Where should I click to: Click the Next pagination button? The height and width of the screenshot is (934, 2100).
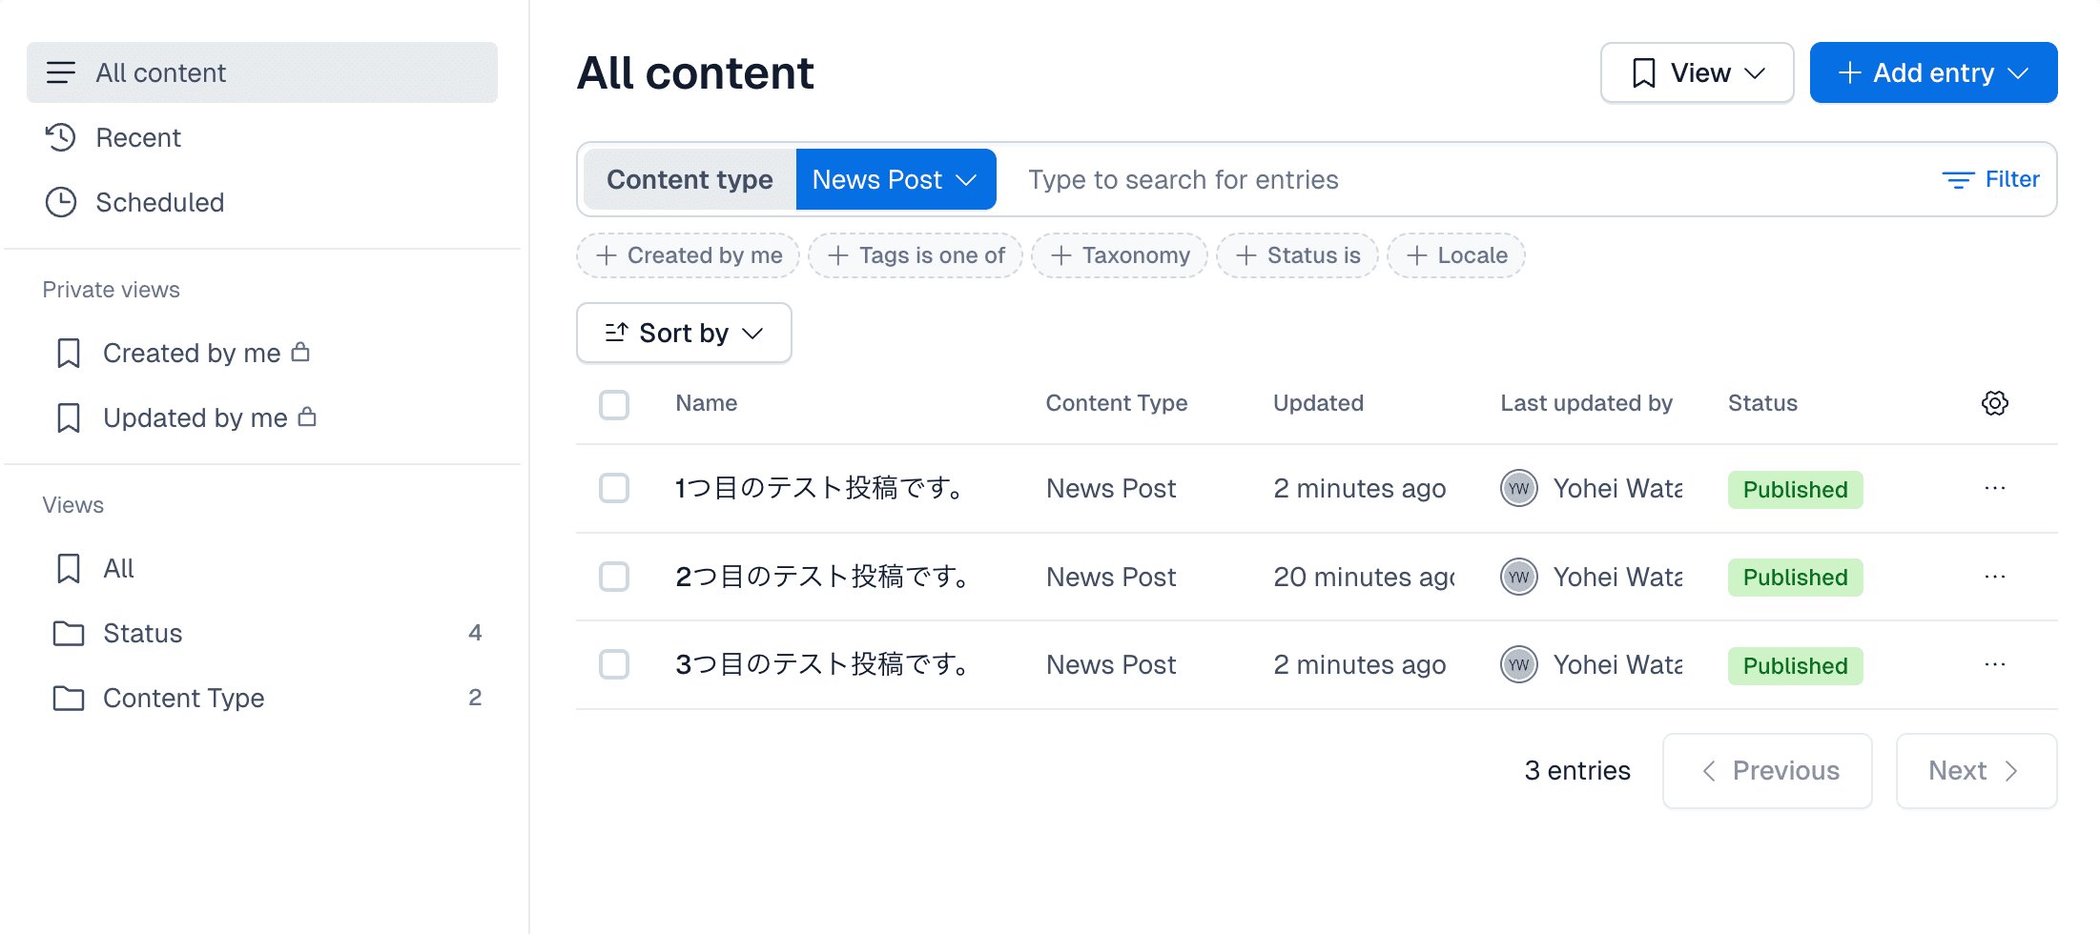coord(1975,770)
